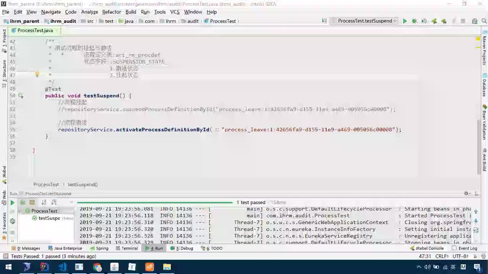Open the Java Enterprise tool window

65,248
